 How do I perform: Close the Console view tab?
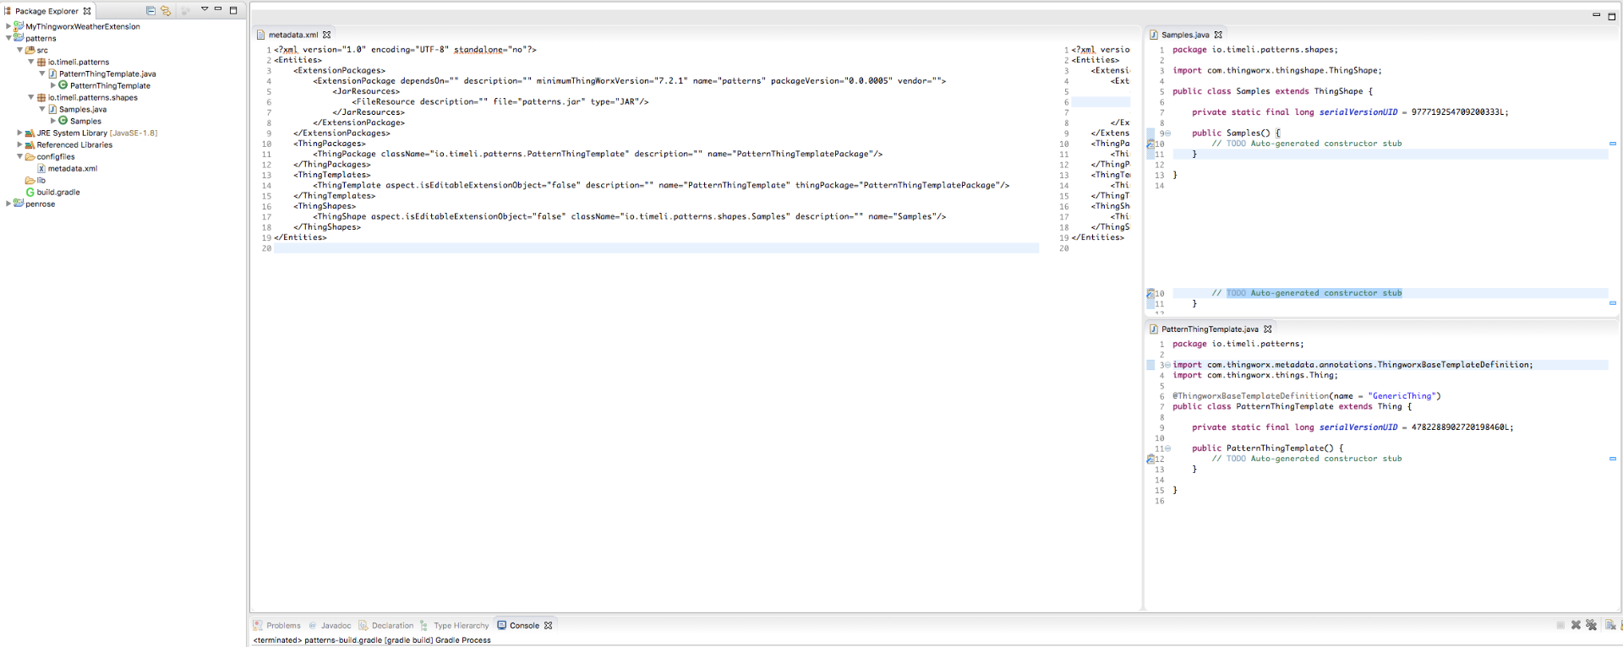click(549, 626)
